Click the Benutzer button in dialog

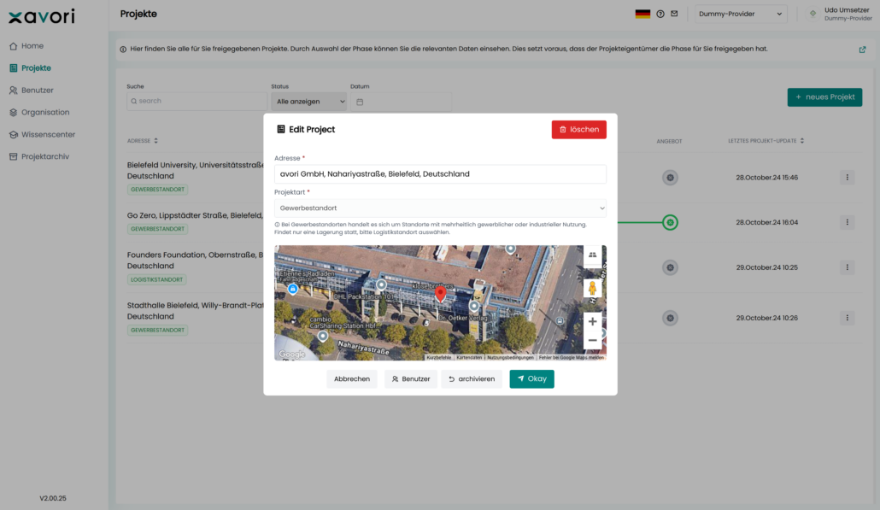(411, 379)
